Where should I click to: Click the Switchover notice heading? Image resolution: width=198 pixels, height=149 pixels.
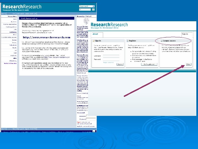[29, 18]
